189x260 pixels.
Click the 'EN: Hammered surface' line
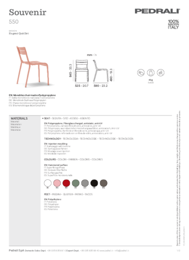pos(56,165)
